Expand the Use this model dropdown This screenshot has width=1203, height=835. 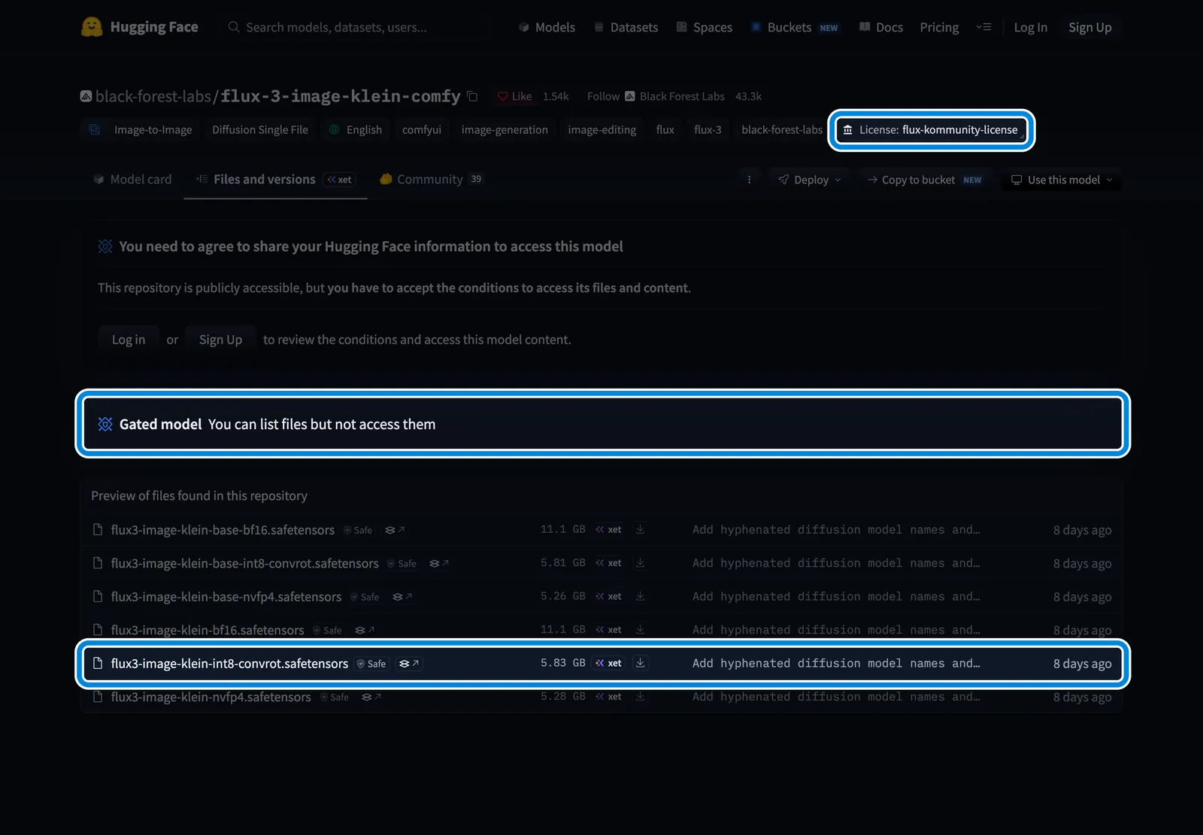1061,180
